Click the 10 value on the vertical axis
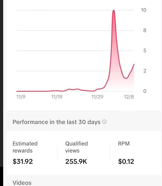Viewport: 162px width, 186px height. point(144,10)
